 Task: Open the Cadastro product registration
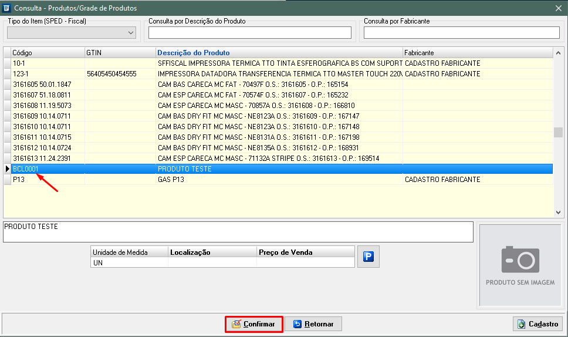(x=537, y=324)
